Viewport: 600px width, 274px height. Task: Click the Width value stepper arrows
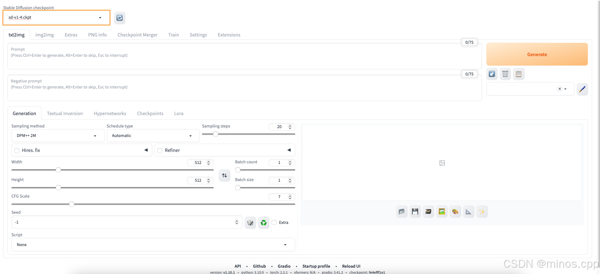click(x=208, y=163)
